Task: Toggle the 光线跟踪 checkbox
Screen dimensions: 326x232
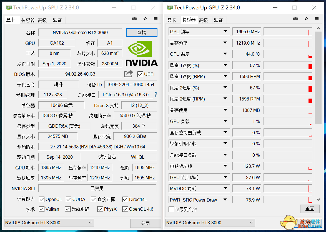Action: (x=67, y=209)
